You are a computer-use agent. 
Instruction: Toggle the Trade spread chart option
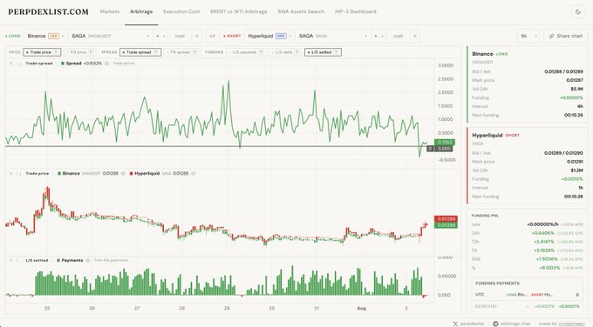[x=140, y=52]
